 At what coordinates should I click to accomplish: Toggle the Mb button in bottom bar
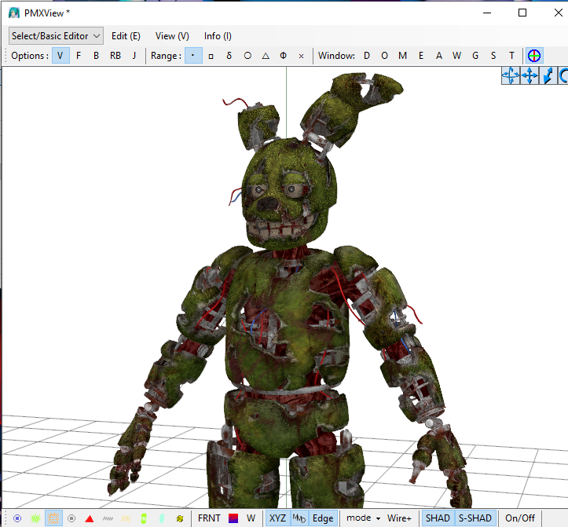[299, 518]
